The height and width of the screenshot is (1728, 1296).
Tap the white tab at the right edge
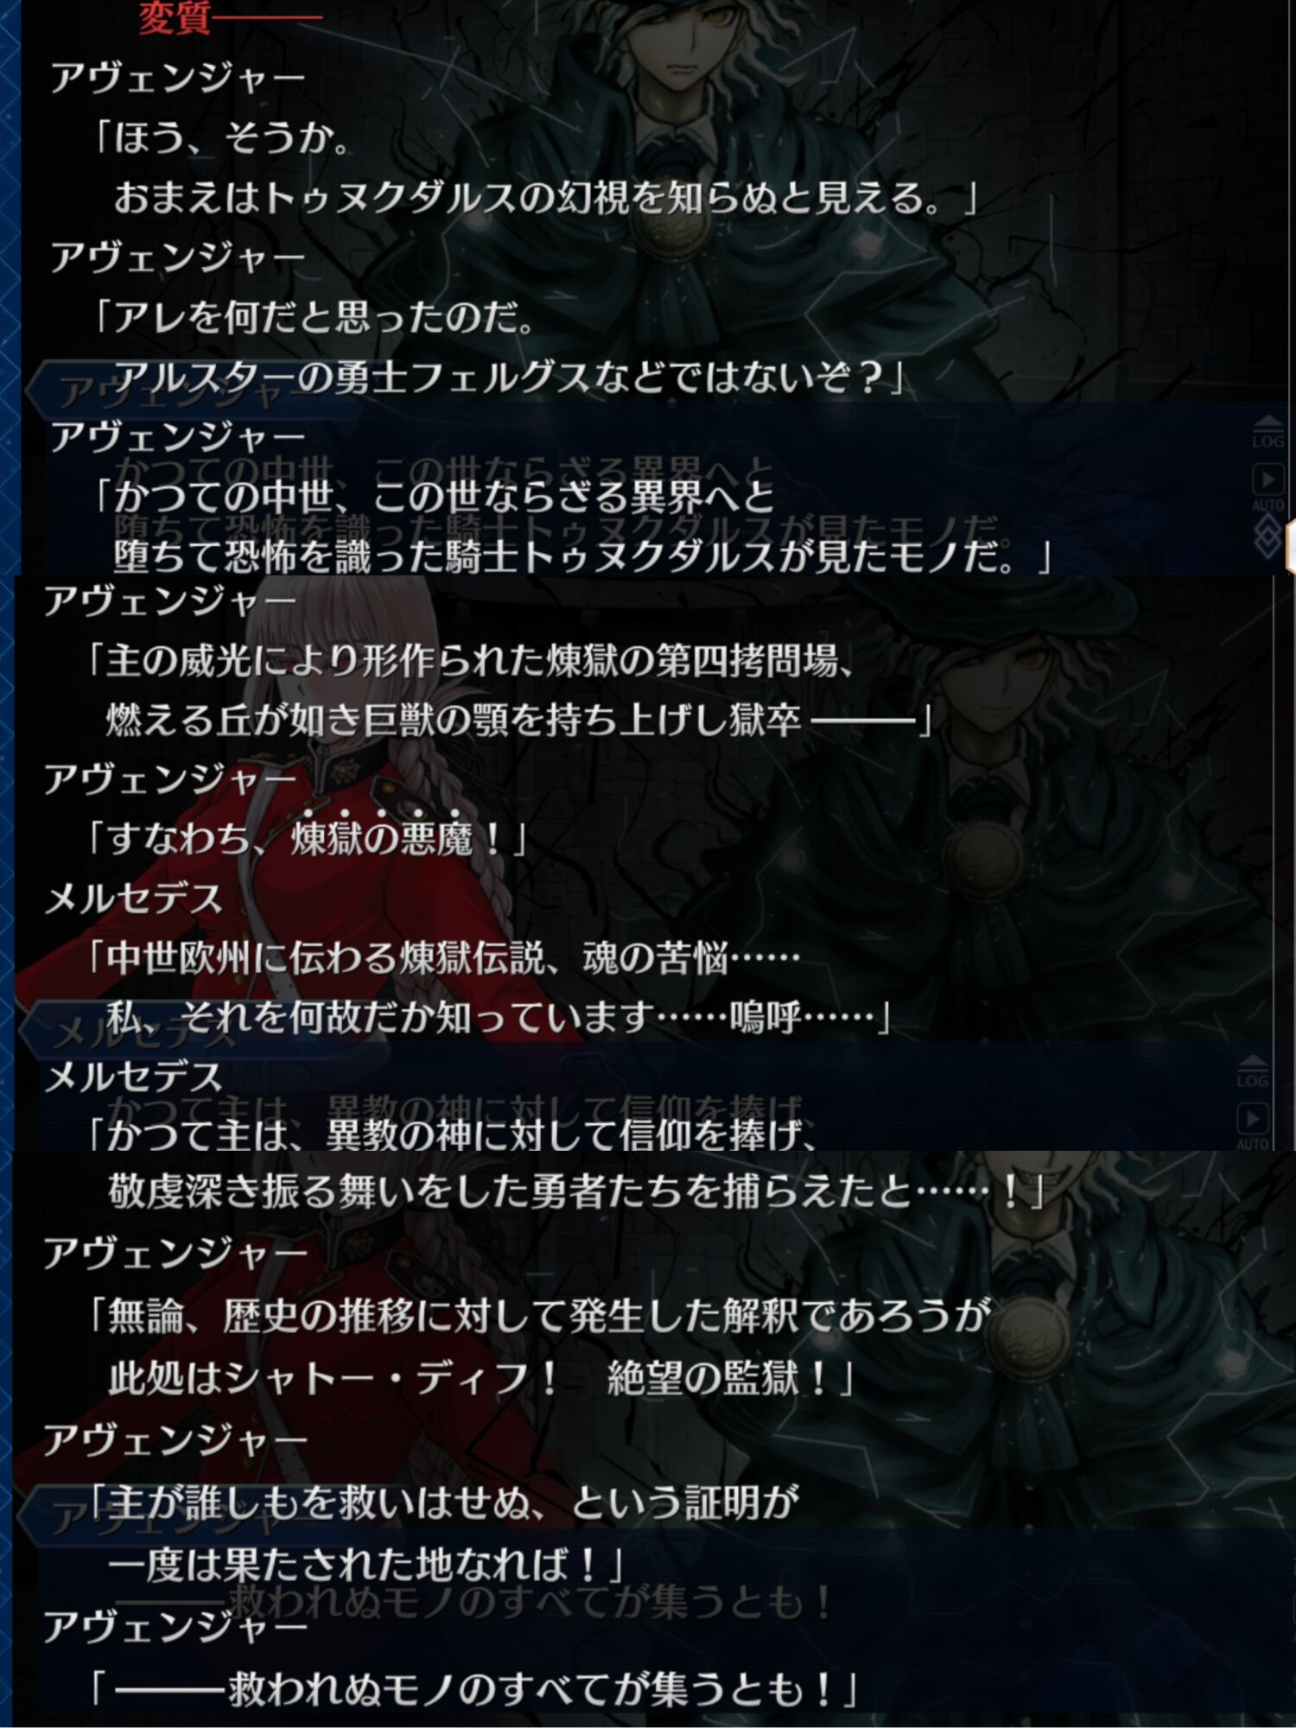pos(1290,546)
